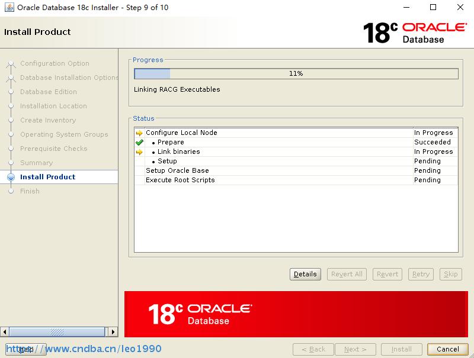The height and width of the screenshot is (358, 474).
Task: Click the Oracle 18c Database logo in header
Action: pyautogui.click(x=415, y=33)
